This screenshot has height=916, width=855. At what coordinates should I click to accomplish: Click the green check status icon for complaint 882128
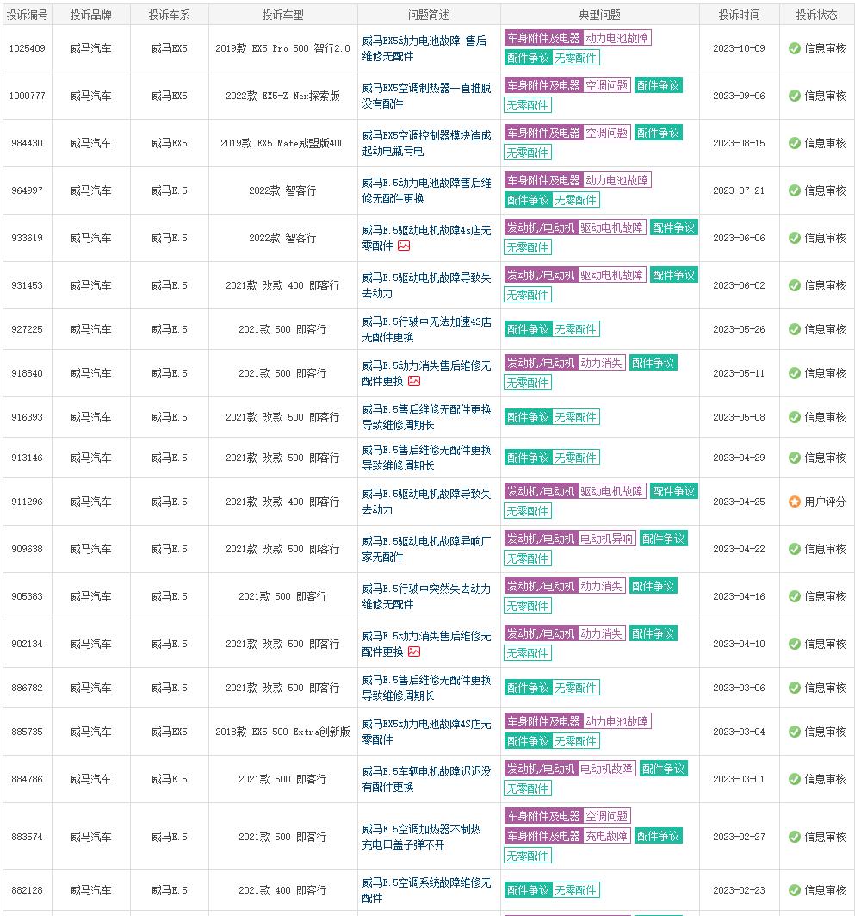pos(795,890)
